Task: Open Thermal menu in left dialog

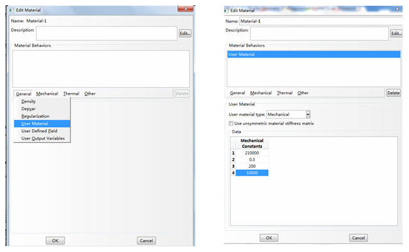Action: tap(71, 94)
